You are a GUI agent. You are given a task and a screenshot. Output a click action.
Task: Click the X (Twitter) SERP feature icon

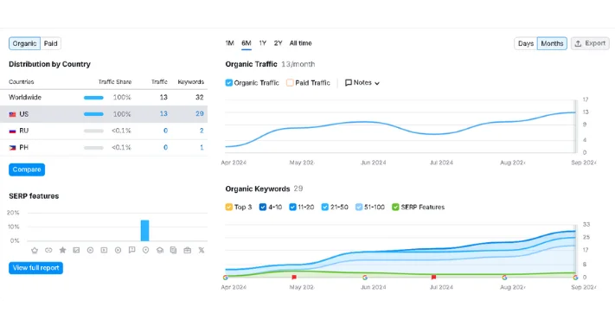(202, 250)
